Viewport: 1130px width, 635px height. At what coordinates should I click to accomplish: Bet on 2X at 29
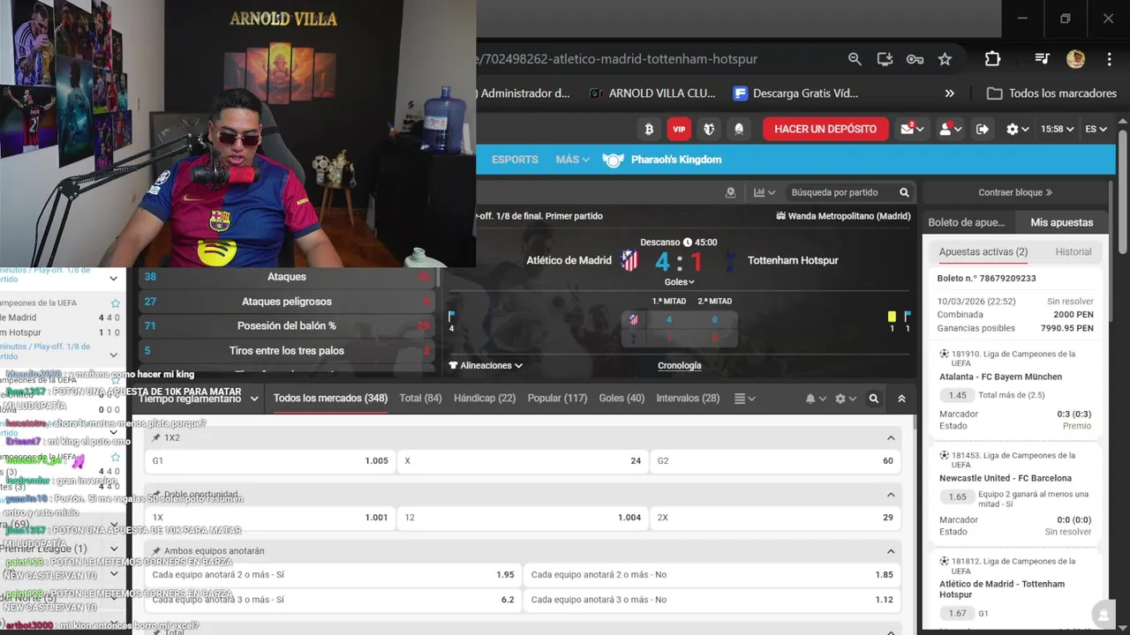[775, 518]
